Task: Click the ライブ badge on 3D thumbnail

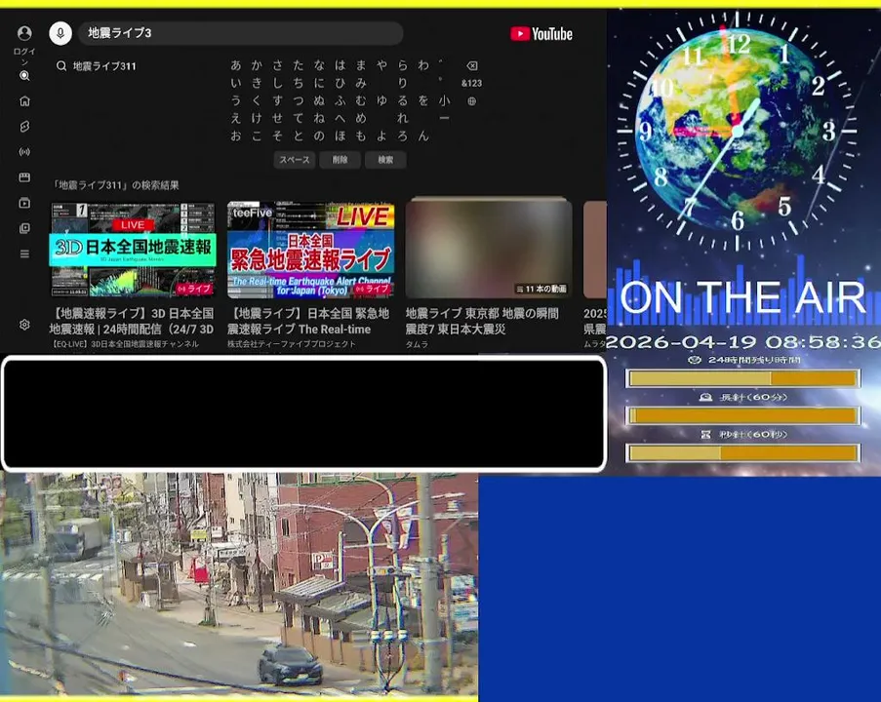Action: click(194, 289)
